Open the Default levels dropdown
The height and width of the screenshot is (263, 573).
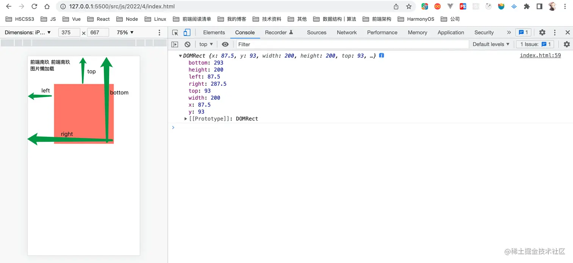click(491, 44)
